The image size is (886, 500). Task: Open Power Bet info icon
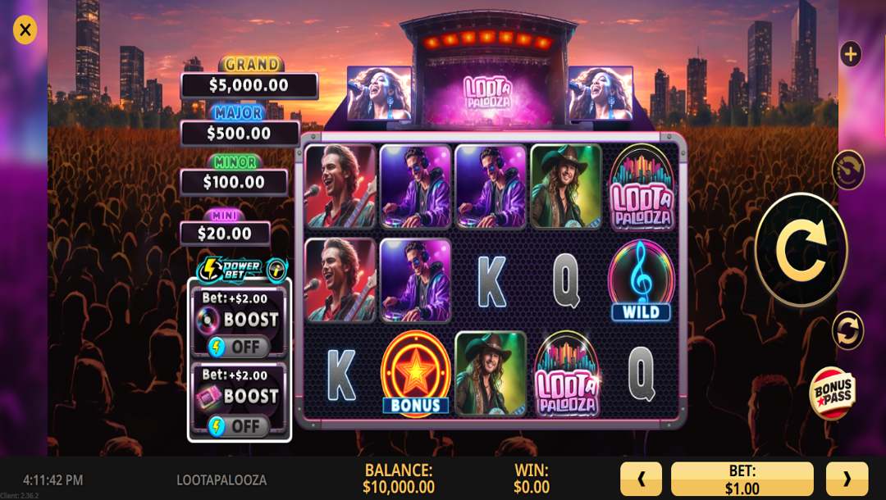[277, 270]
